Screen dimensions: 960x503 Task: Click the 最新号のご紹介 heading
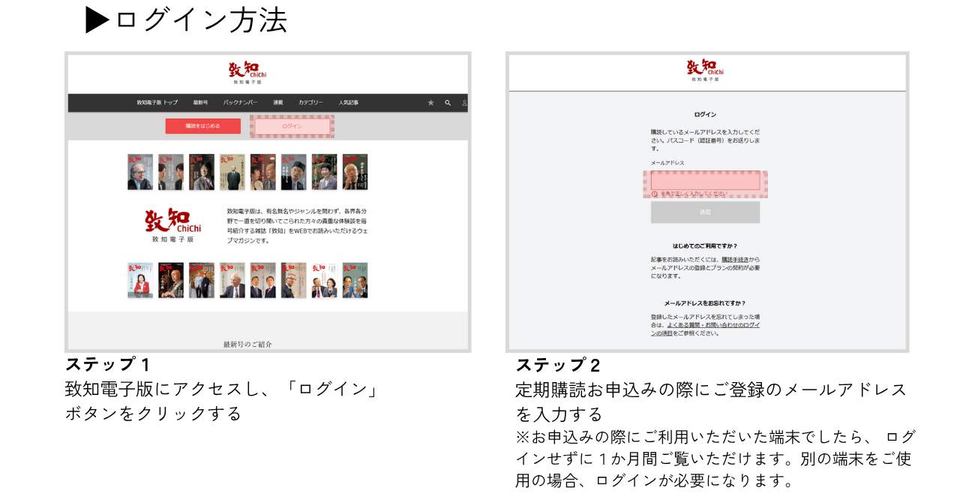click(247, 344)
